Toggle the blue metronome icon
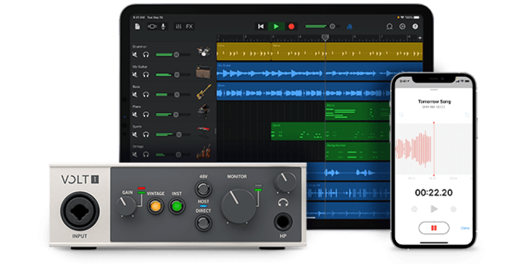The height and width of the screenshot is (264, 528). click(x=349, y=26)
